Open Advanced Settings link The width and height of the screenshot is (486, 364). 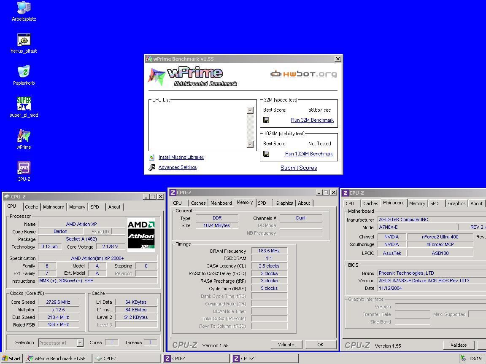click(x=177, y=167)
